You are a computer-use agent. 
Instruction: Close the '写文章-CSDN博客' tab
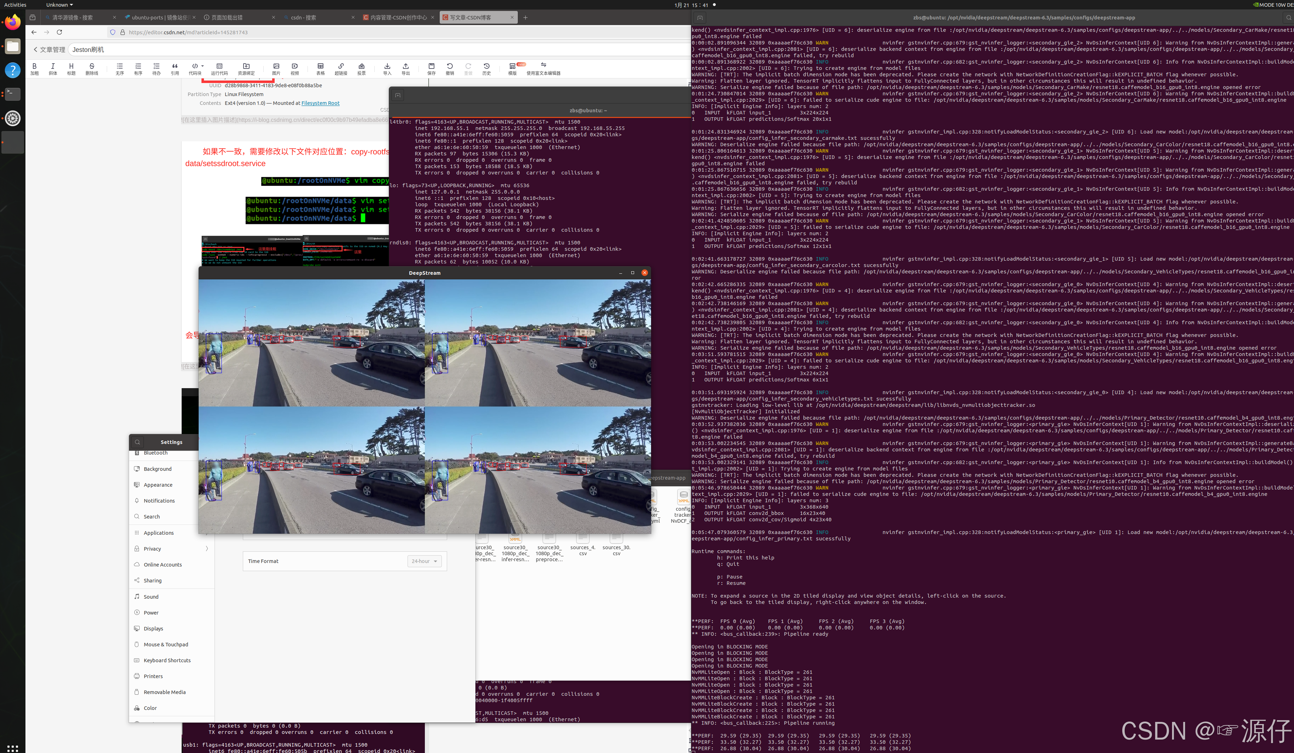pyautogui.click(x=512, y=17)
